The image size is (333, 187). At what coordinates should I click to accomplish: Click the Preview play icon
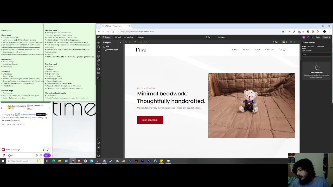pos(312,37)
